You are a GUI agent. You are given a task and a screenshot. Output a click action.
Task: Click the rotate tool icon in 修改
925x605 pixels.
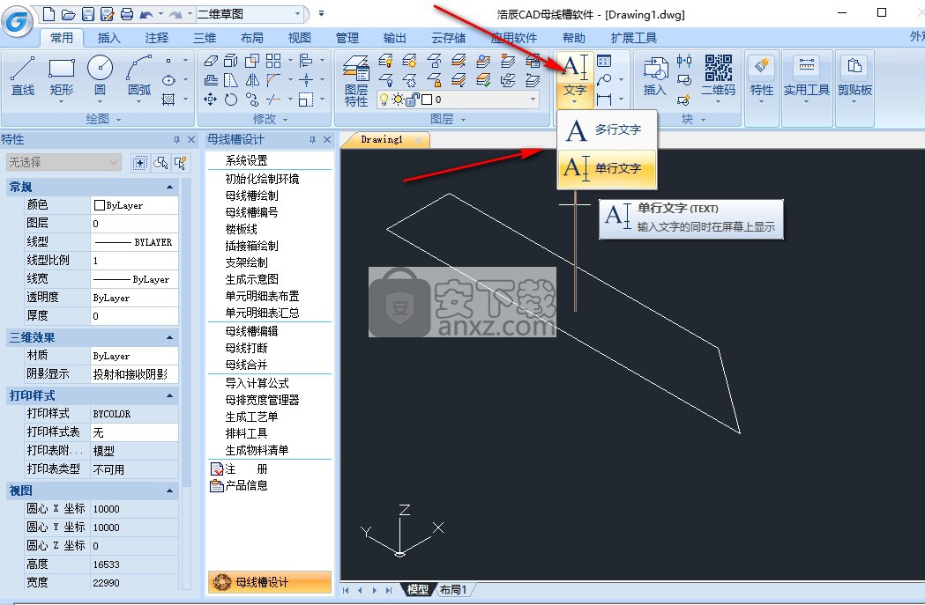coord(231,100)
